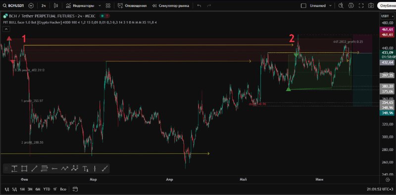Toggle fullscreen mode
The width and height of the screenshot is (396, 195).
[x=361, y=5]
